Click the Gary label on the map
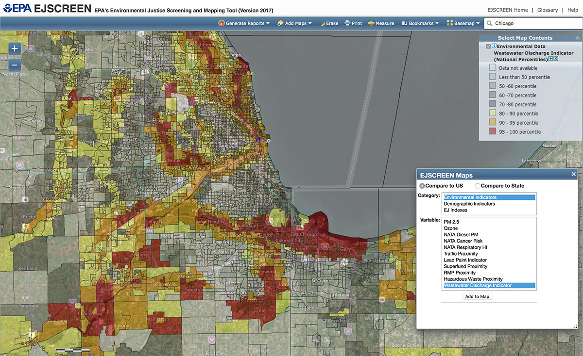The image size is (583, 356). [346, 249]
